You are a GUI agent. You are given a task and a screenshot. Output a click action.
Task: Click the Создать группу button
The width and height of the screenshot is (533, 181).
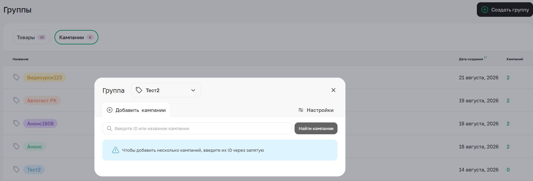click(x=505, y=10)
